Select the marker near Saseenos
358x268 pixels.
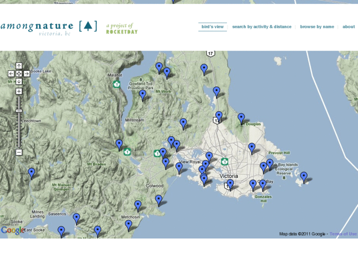point(76,219)
